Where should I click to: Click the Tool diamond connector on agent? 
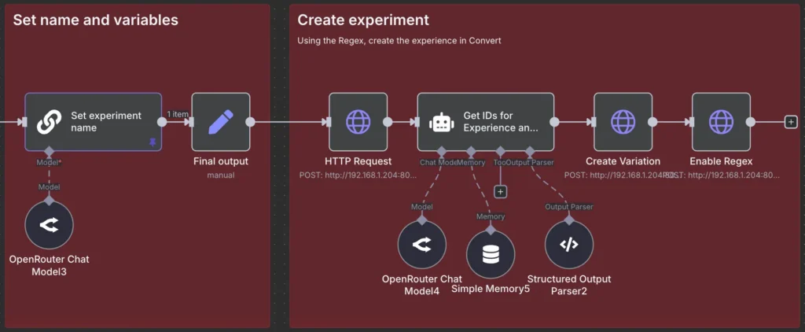pos(501,152)
